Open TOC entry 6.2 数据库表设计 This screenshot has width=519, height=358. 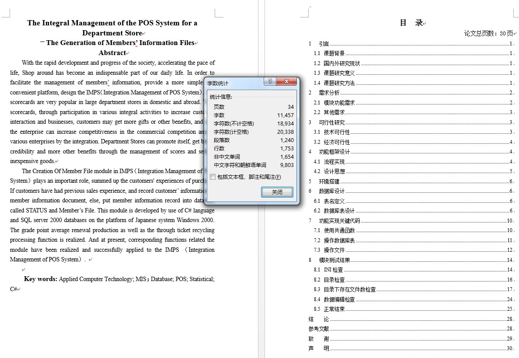pos(413,211)
